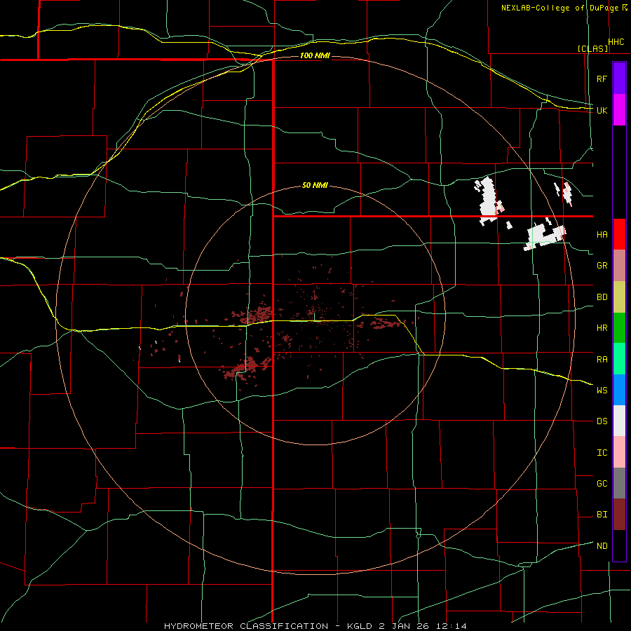Screen dimensions: 631x631
Task: Click the BD legend label
Action: pos(602,297)
